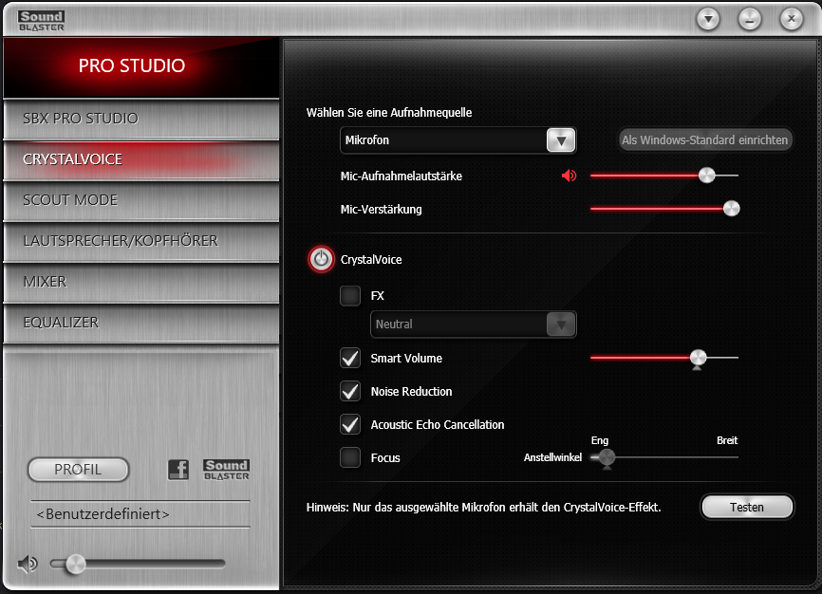Open the Mikrofon source dropdown arrow
Viewport: 822px width, 594px height.
click(561, 140)
